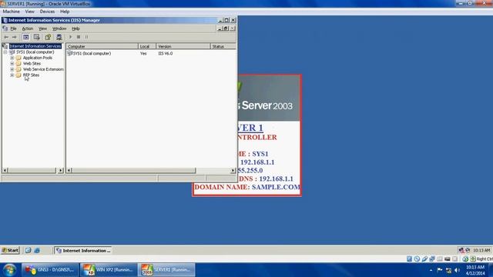Screen dimensions: 493x277
Task: Select SYS1 (local computer) tree node
Action: (x=35, y=52)
